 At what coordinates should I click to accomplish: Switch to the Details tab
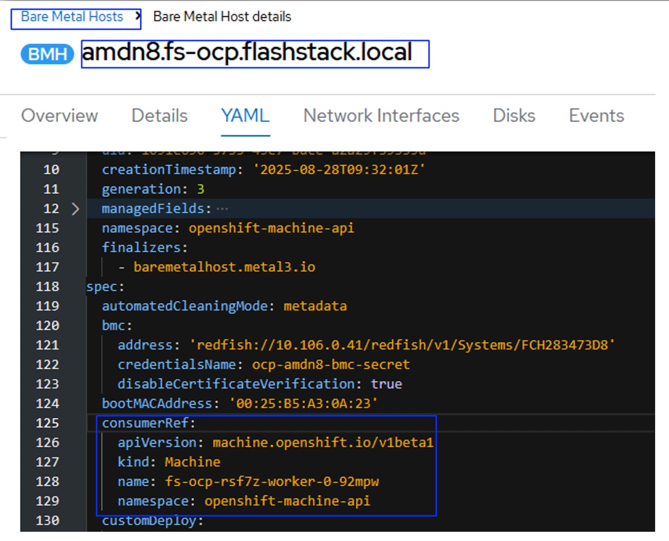[160, 116]
